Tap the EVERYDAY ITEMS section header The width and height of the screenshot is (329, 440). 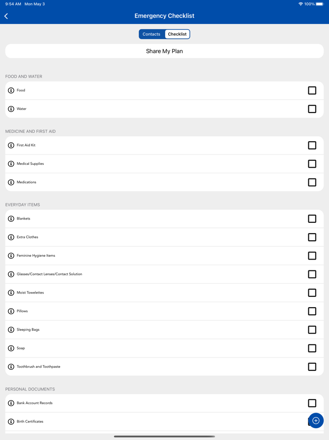(23, 205)
